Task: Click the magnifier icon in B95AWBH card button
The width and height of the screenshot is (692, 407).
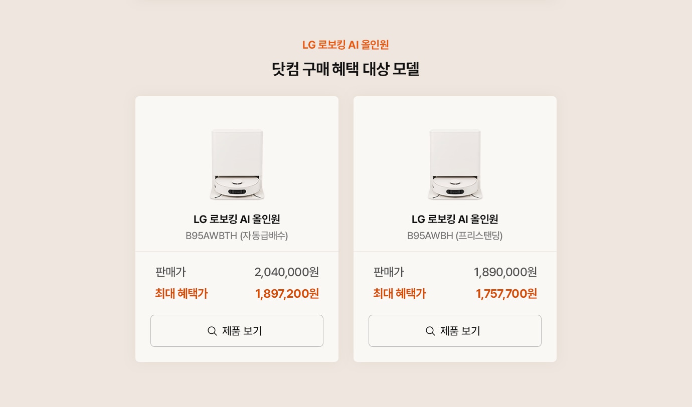Action: tap(430, 331)
